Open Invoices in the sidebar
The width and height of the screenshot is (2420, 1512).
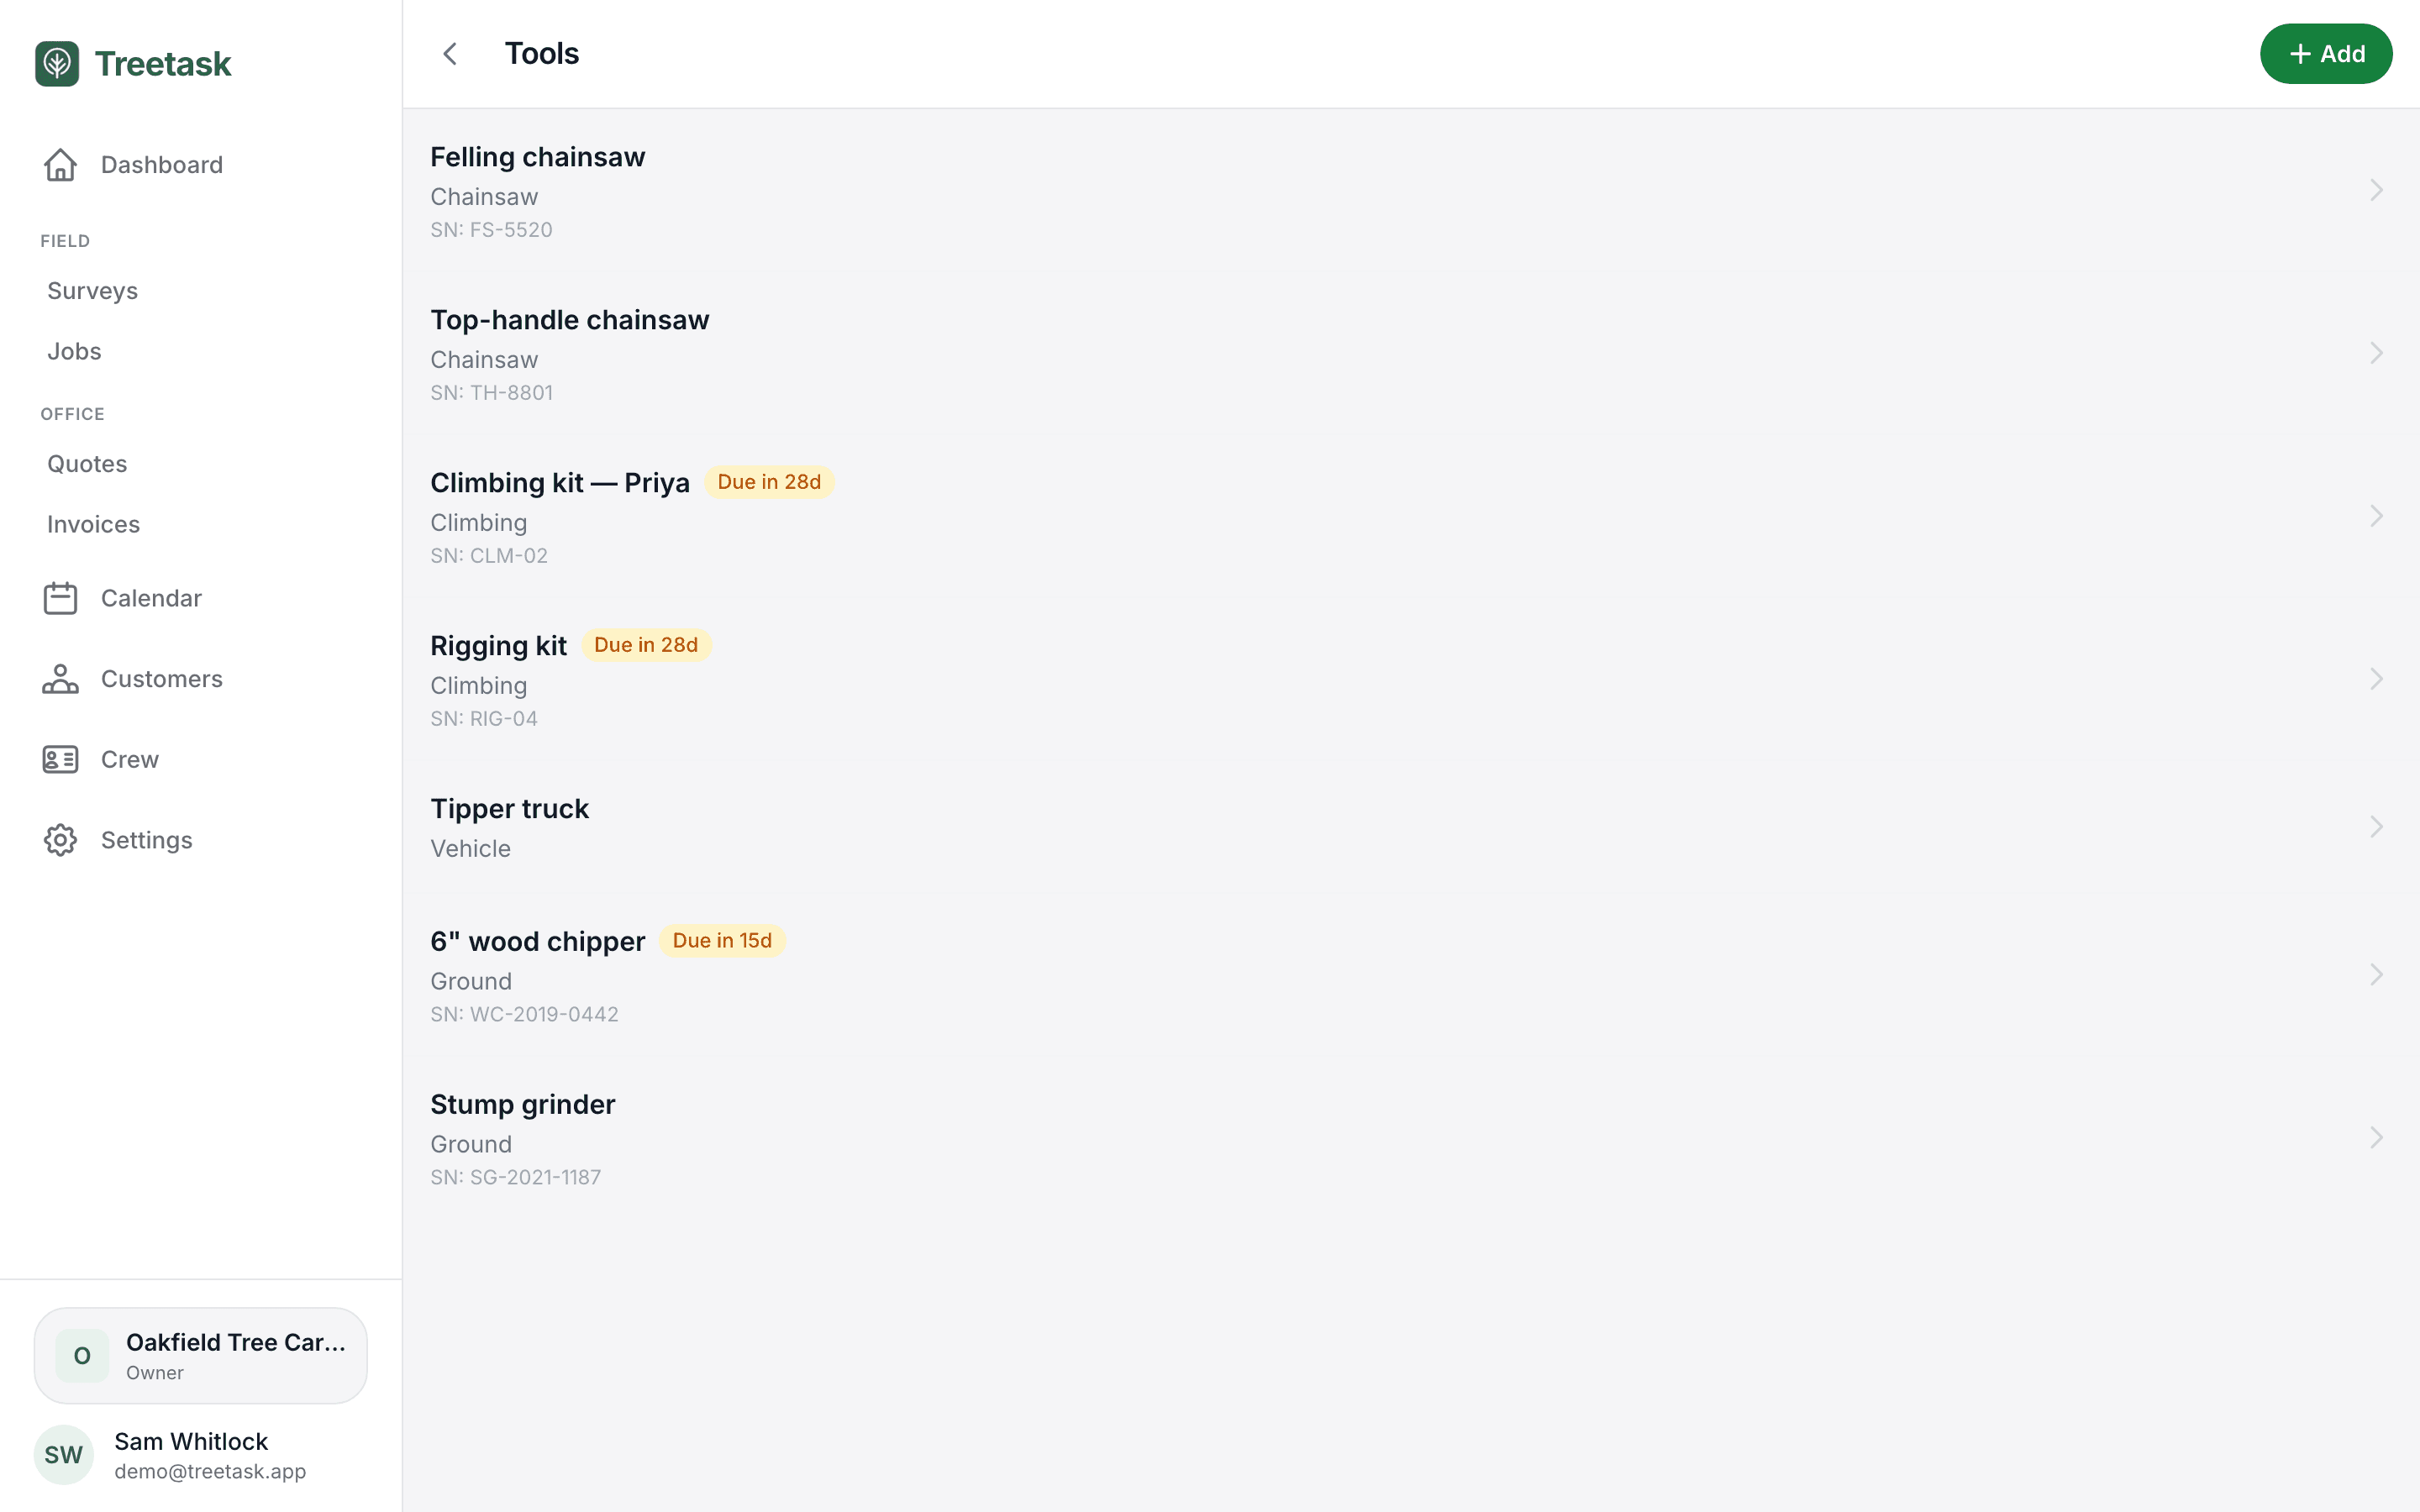(x=93, y=524)
